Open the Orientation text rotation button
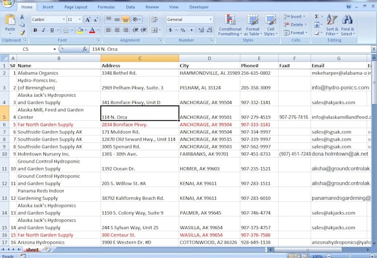Screen dimensions: 377x258 click(136, 19)
